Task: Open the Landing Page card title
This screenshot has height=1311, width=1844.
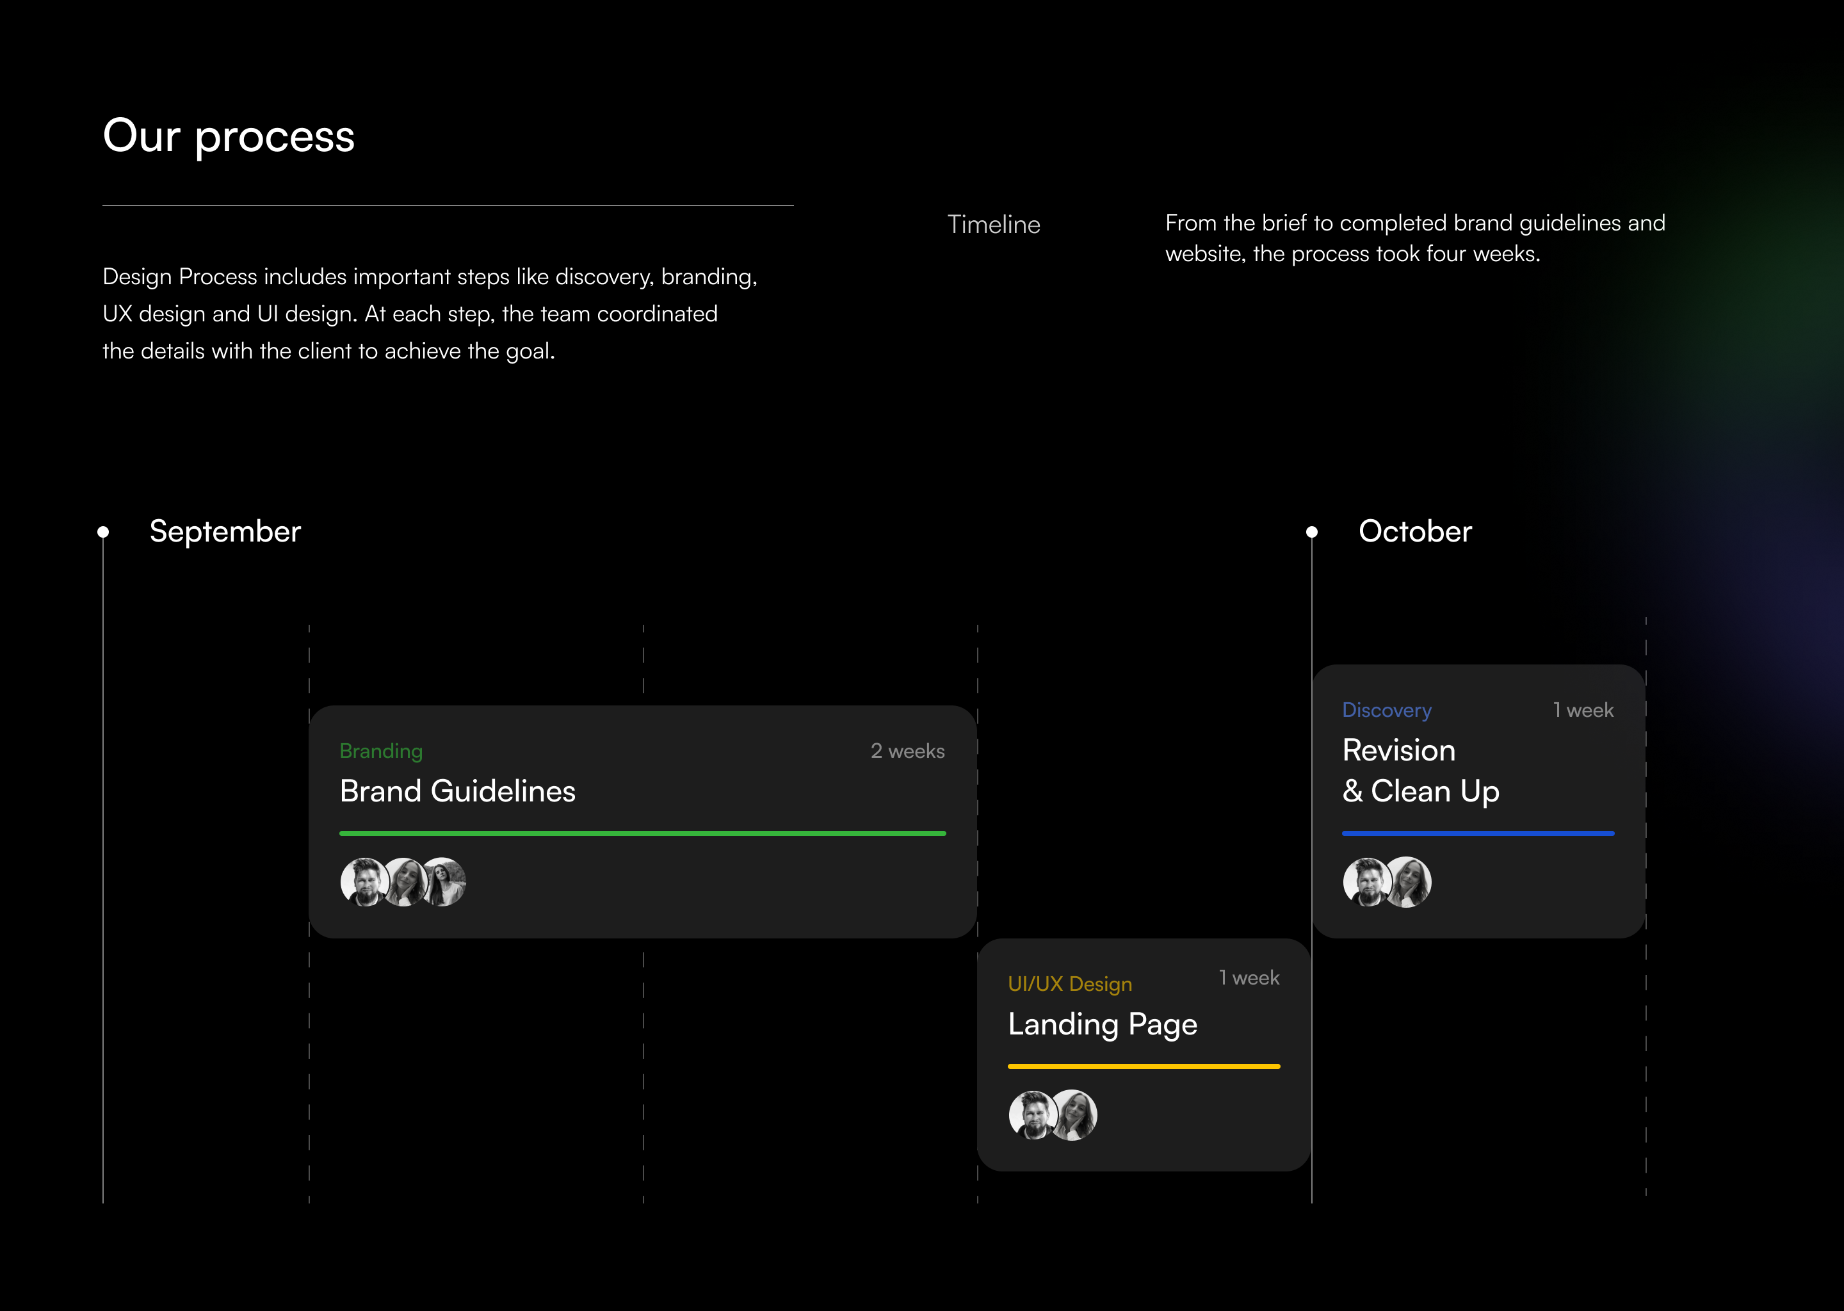Action: pos(1103,1024)
